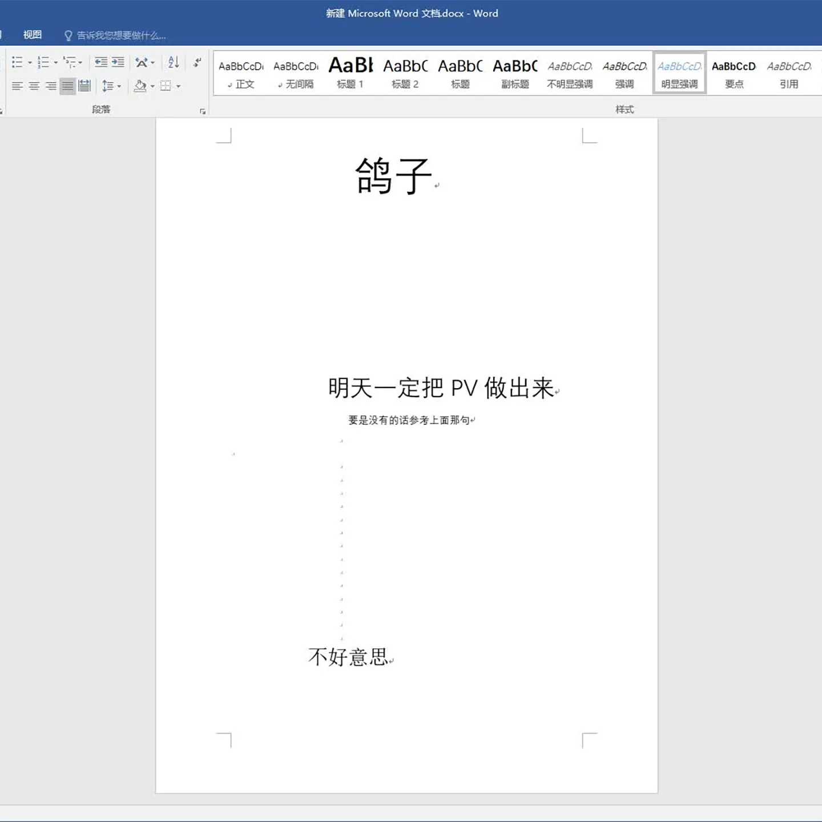This screenshot has width=822, height=822.
Task: Click the 鸽子 title text in document
Action: click(x=393, y=176)
